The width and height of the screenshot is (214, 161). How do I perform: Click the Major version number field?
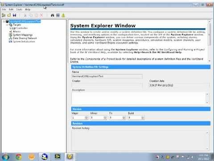tap(78, 118)
